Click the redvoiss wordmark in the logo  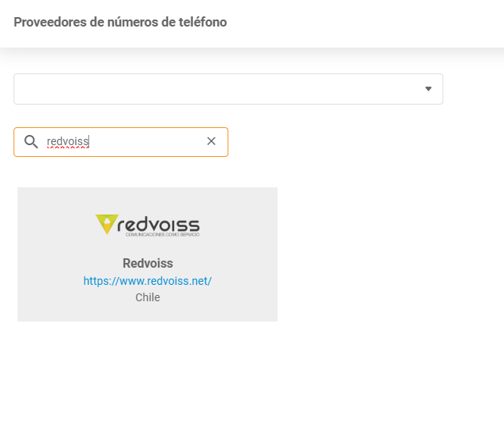click(x=159, y=223)
